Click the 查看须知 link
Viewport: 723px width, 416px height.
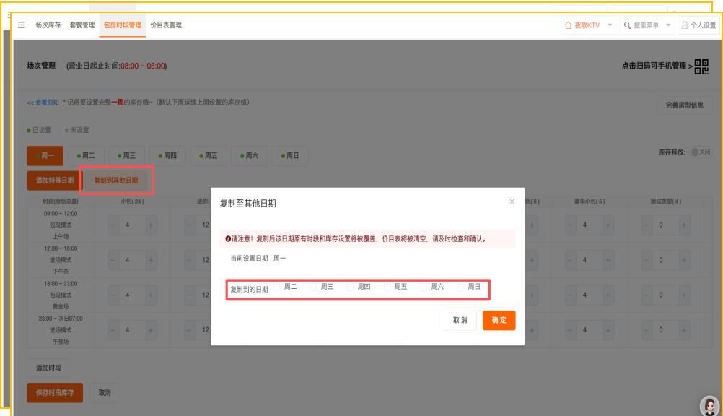click(x=43, y=103)
